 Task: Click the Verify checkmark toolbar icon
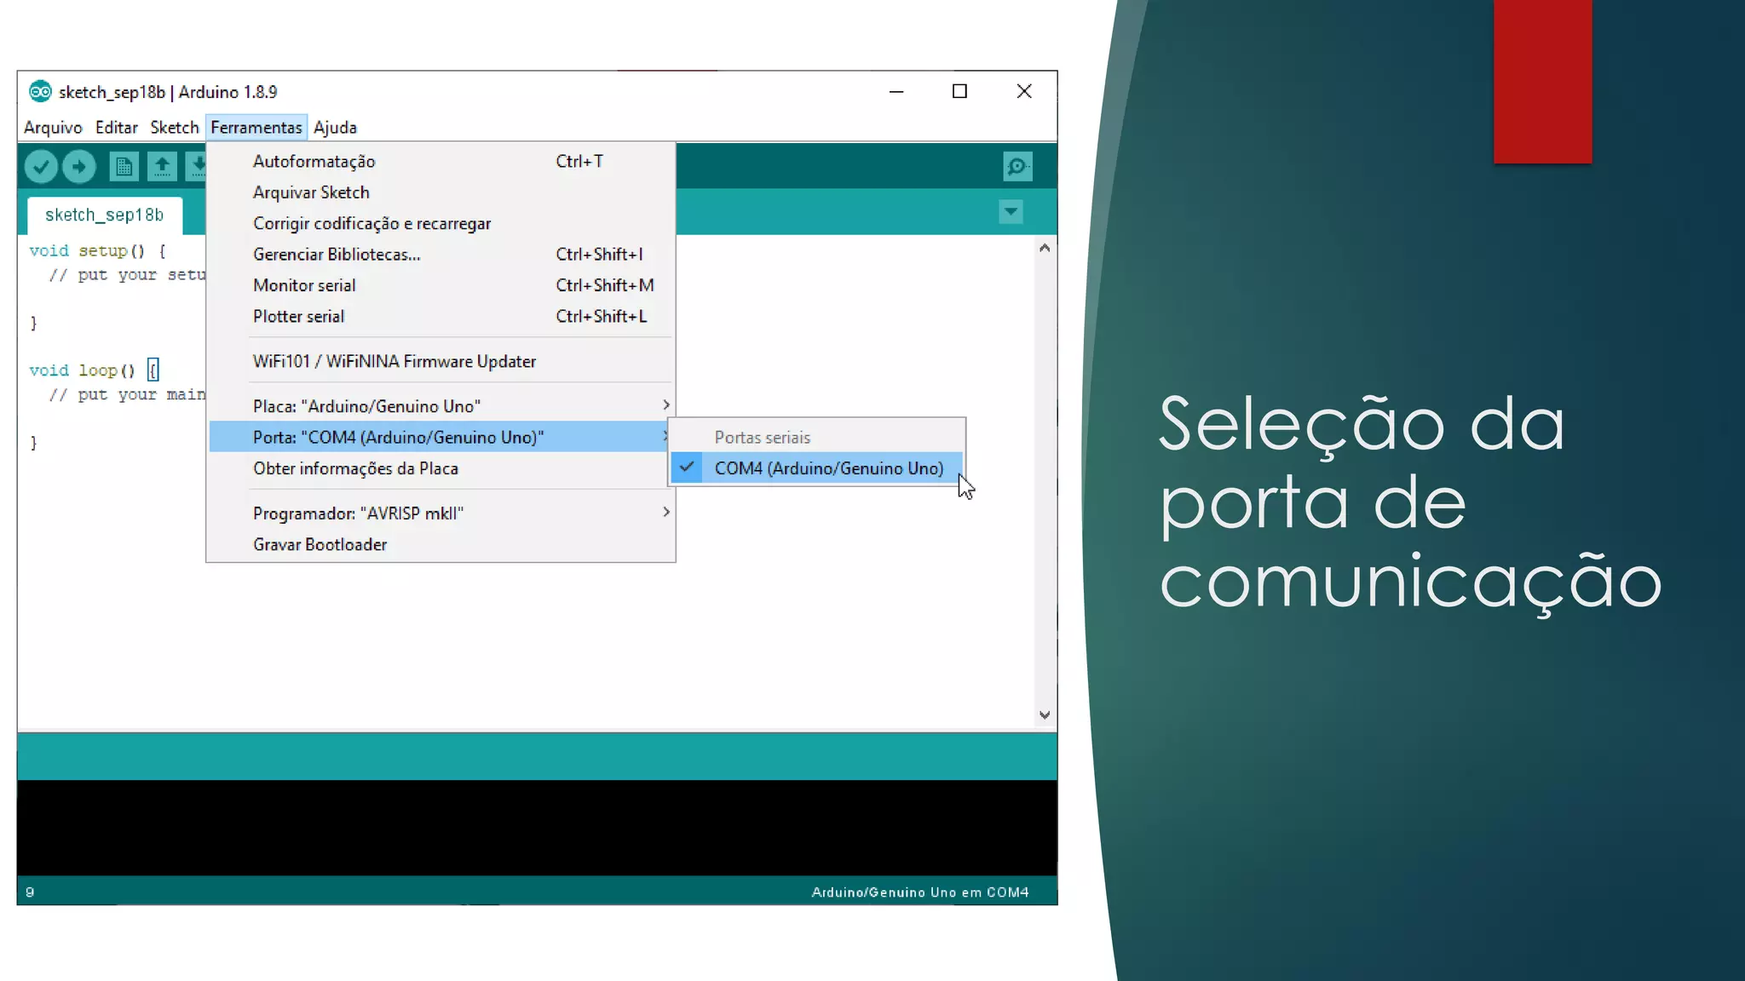pyautogui.click(x=40, y=166)
